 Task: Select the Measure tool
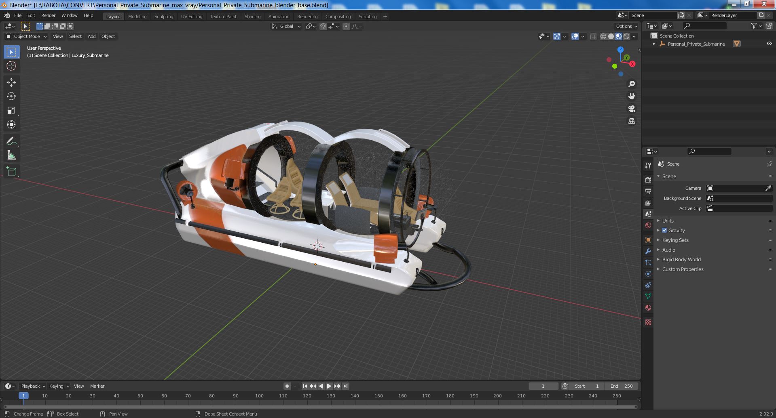pos(11,155)
